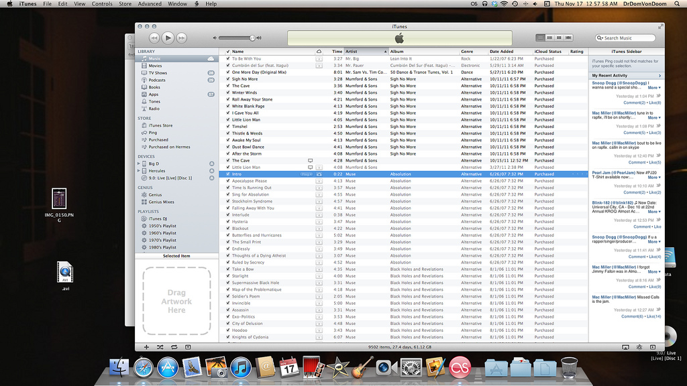This screenshot has width=687, height=386.
Task: Sort by Date Added column header
Action: (511, 52)
